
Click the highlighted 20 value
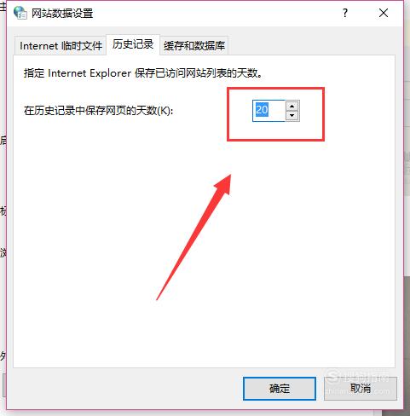[x=262, y=110]
